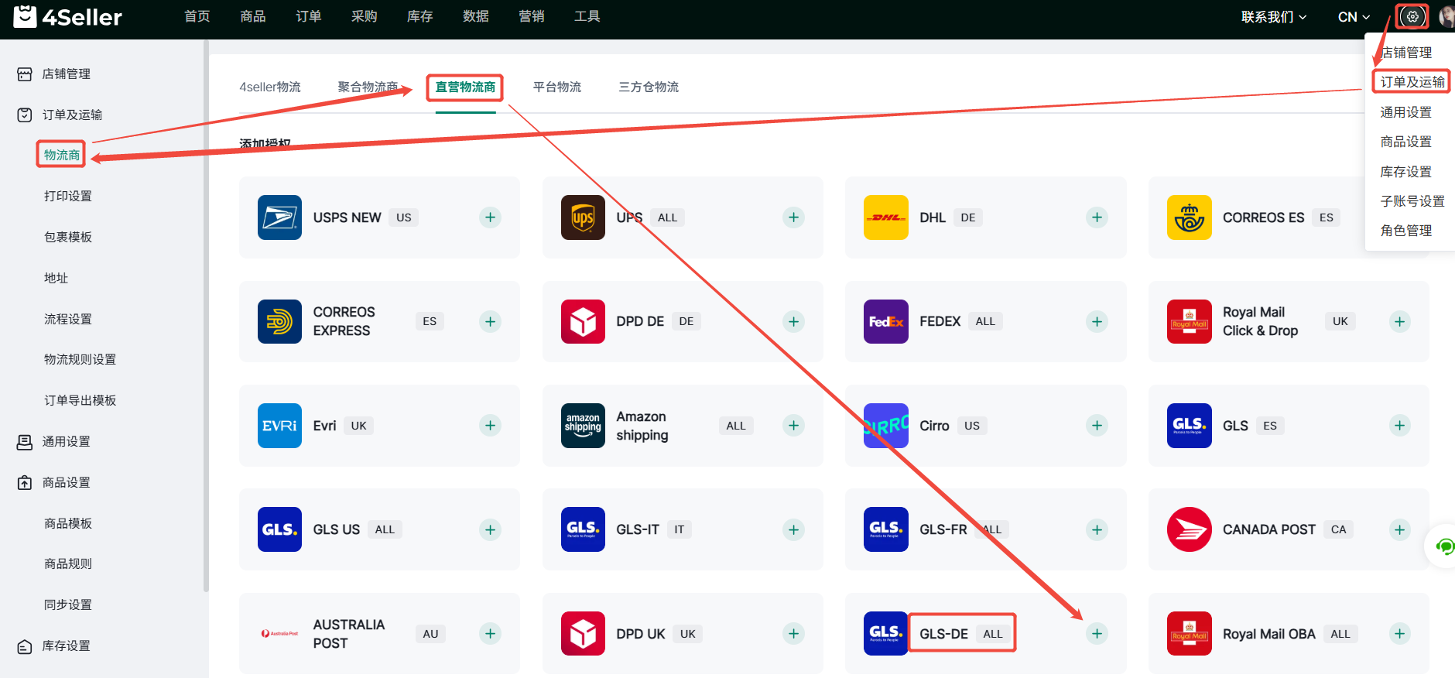Click the plus icon for CANADA POST
Screen dimensions: 1455x678
pos(1399,529)
